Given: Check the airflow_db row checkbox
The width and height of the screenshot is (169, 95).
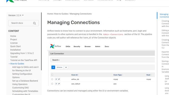Looking at the screenshot, I should (52, 79).
